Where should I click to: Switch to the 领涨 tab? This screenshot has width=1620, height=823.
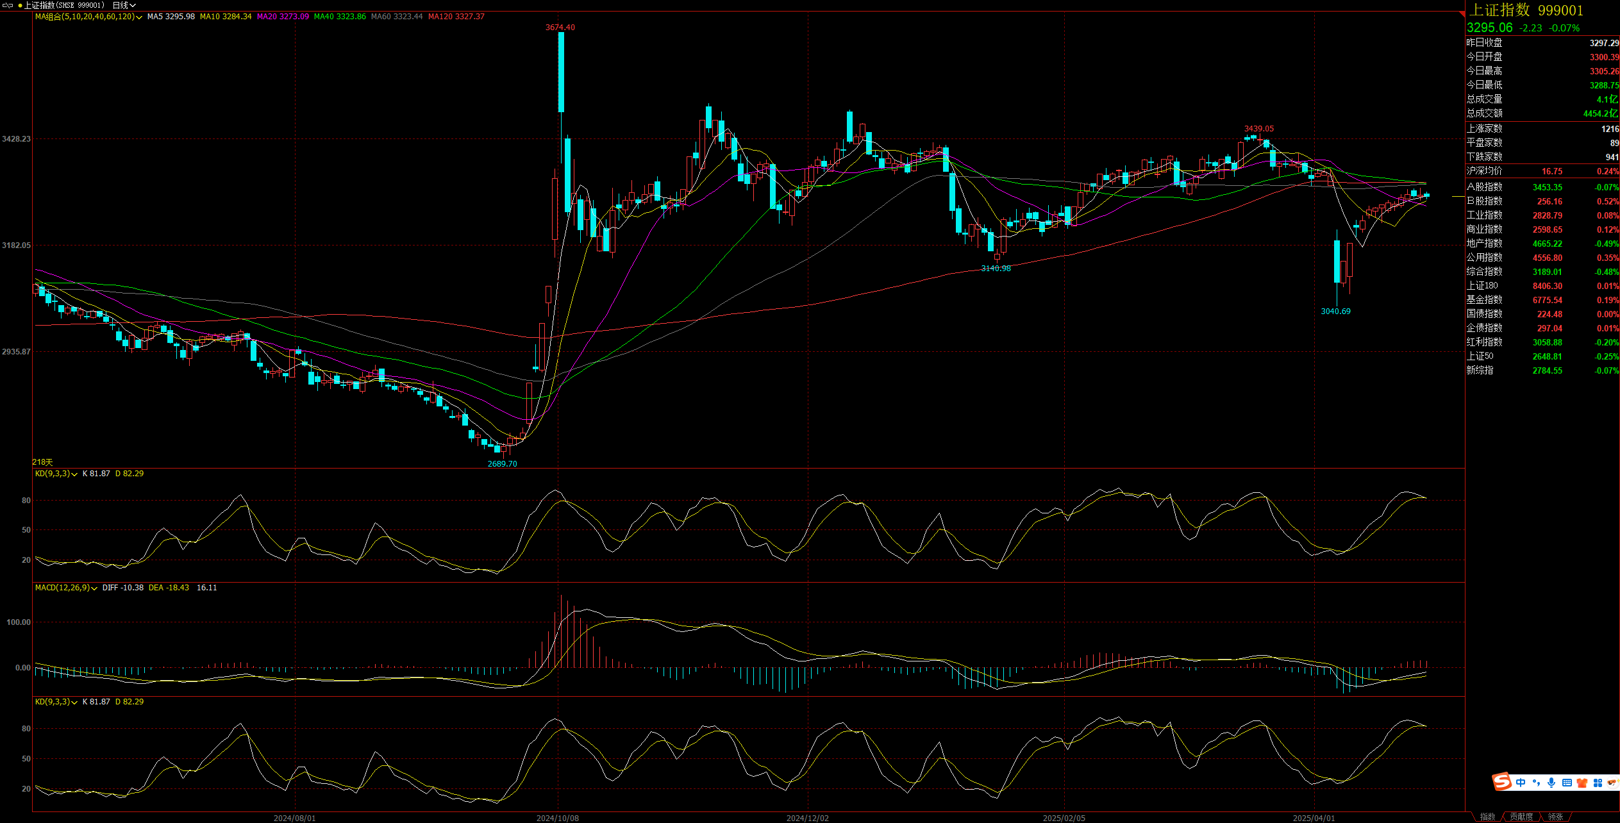pyautogui.click(x=1555, y=817)
